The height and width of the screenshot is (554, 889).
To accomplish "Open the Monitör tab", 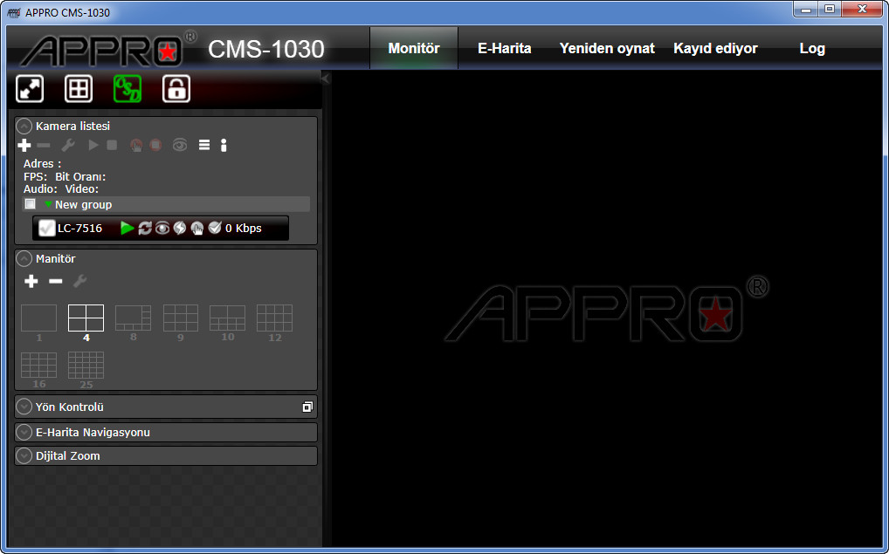I will (x=414, y=48).
